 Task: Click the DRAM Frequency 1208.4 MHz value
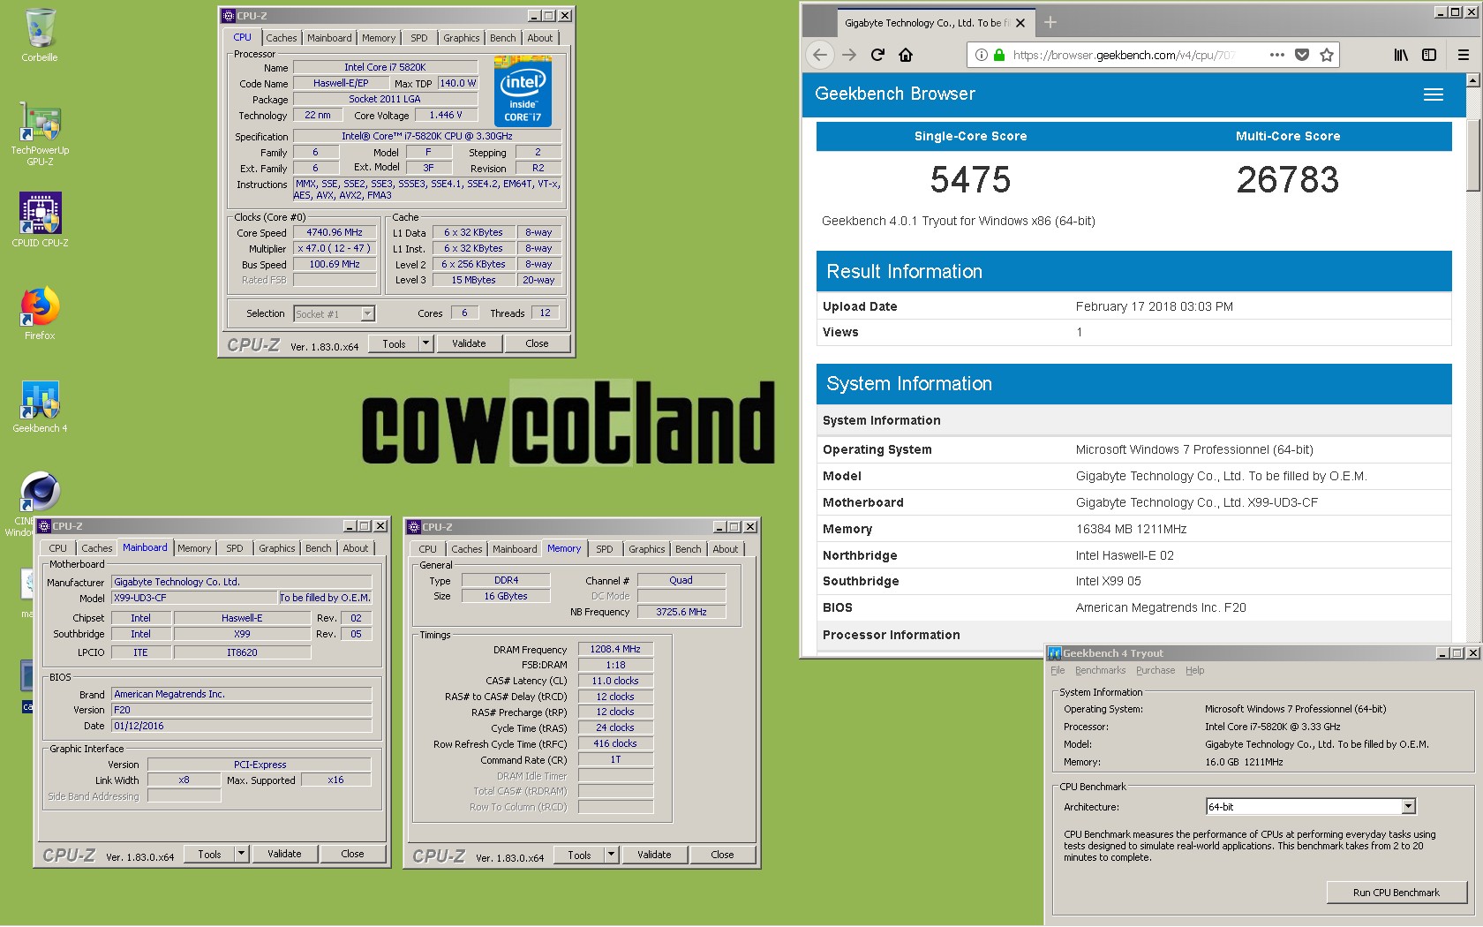click(615, 649)
